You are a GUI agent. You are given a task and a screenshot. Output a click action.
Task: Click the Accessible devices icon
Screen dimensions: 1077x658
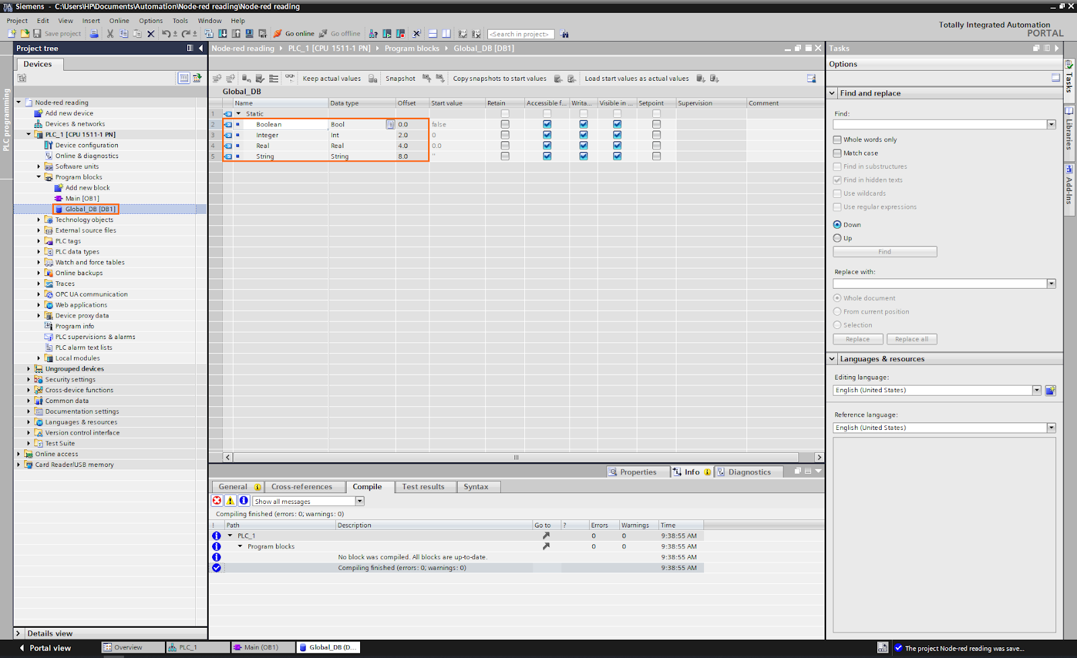click(x=373, y=34)
